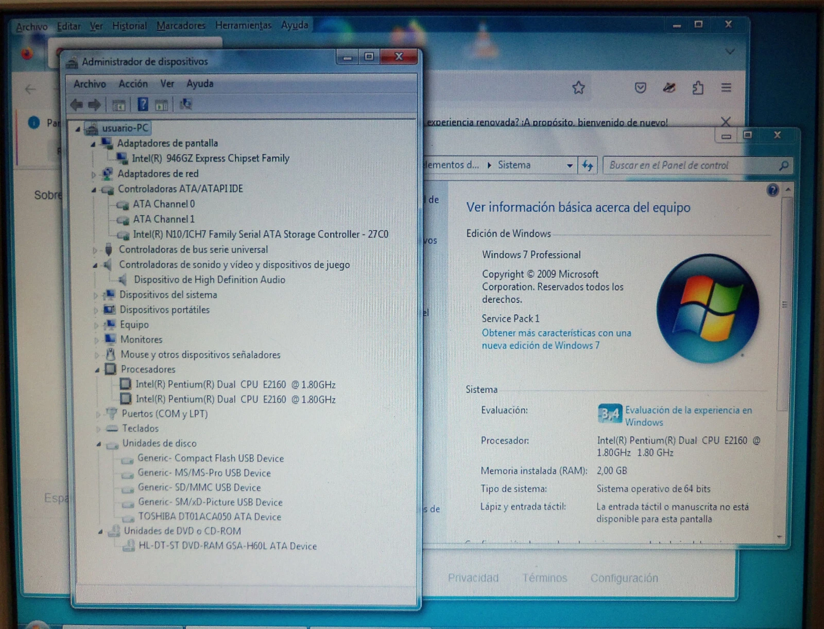This screenshot has height=629, width=824.
Task: Select ATA Channel 1 device
Action: click(x=164, y=219)
